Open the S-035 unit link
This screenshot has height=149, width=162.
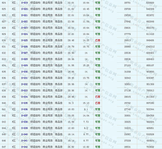click(x=24, y=103)
